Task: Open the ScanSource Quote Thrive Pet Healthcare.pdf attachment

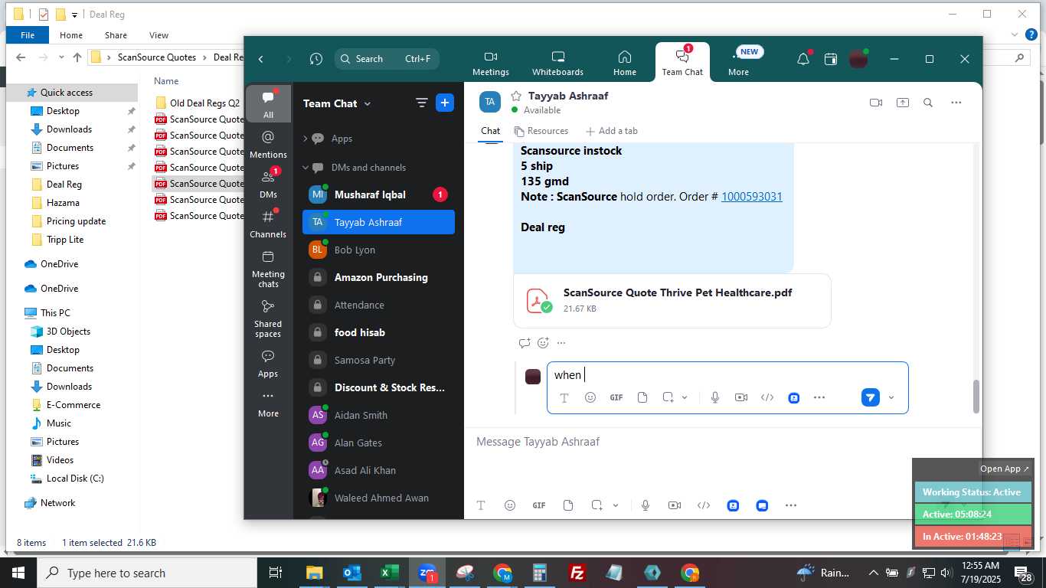Action: [672, 300]
